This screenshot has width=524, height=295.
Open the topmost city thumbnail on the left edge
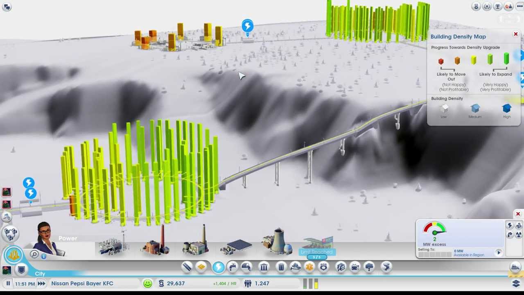point(6,192)
